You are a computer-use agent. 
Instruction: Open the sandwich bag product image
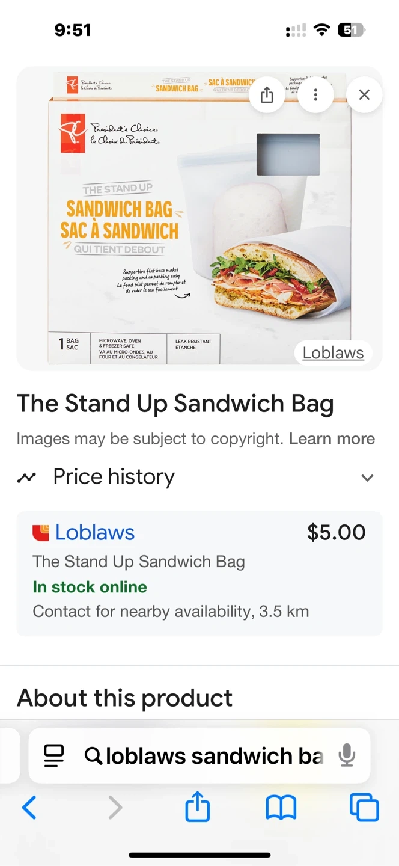coord(199,218)
